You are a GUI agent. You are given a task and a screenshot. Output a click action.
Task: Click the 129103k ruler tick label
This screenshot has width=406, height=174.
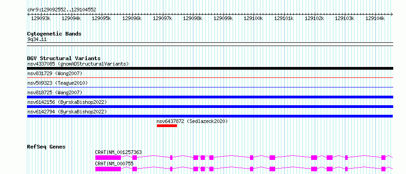344,18
